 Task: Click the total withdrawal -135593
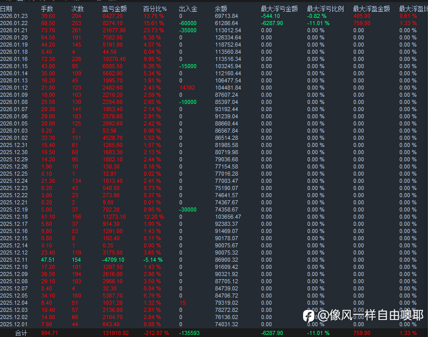(x=189, y=333)
